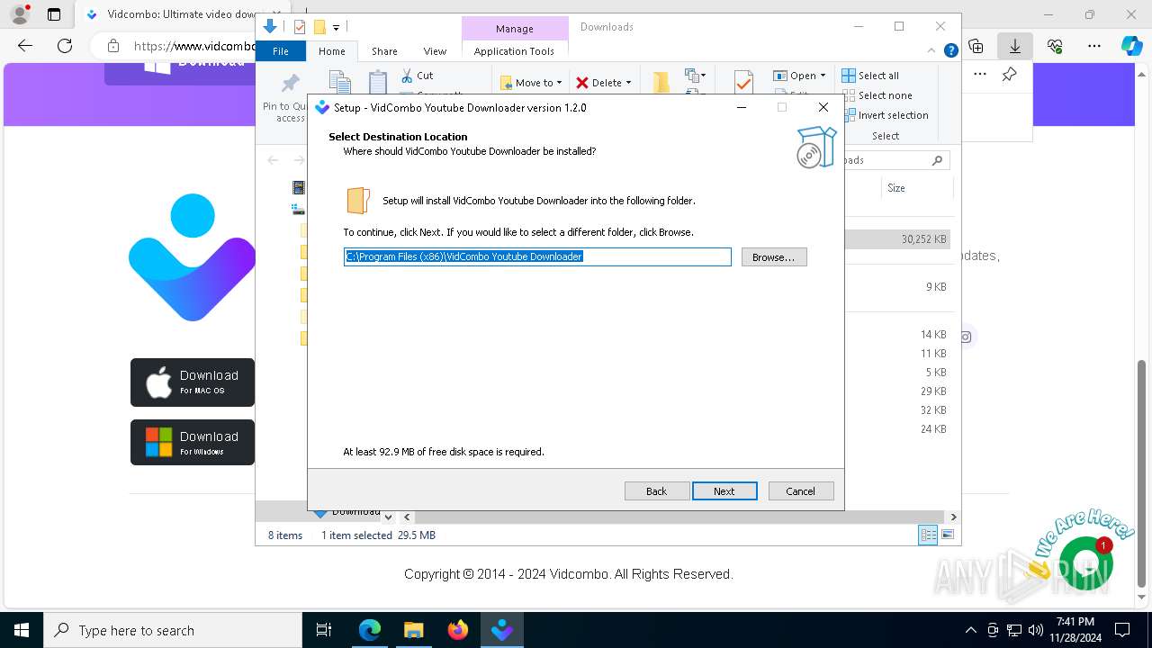Click the volume icon in system tray
The width and height of the screenshot is (1152, 648).
1036,630
